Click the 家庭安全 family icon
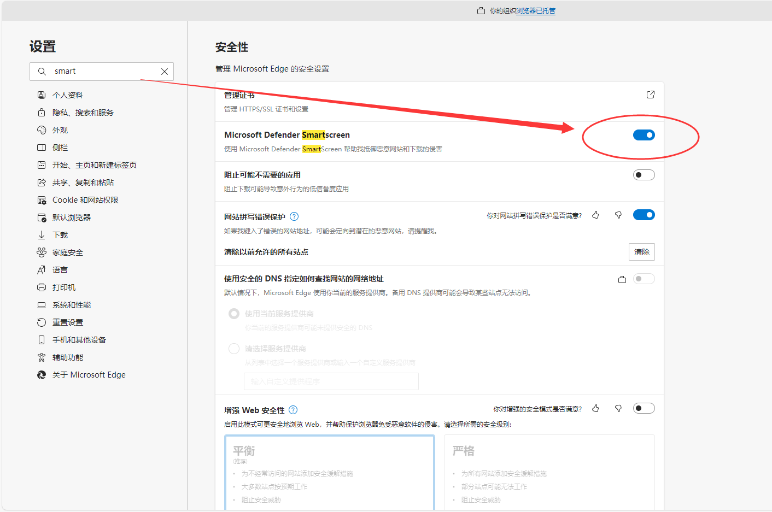 pyautogui.click(x=42, y=252)
